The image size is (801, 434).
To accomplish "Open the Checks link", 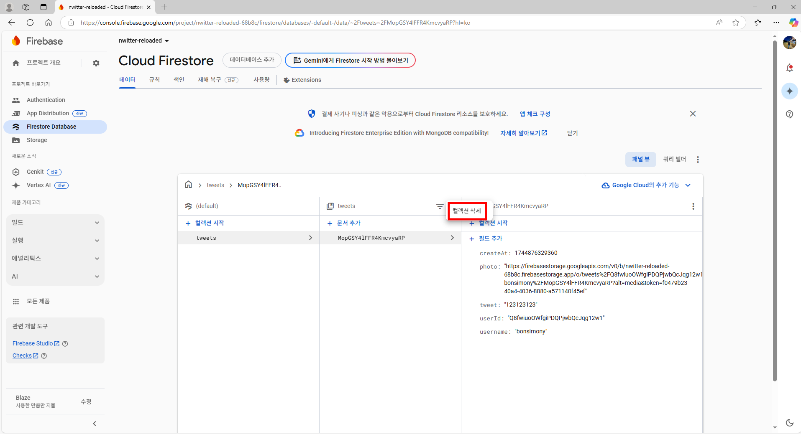I will click(25, 355).
